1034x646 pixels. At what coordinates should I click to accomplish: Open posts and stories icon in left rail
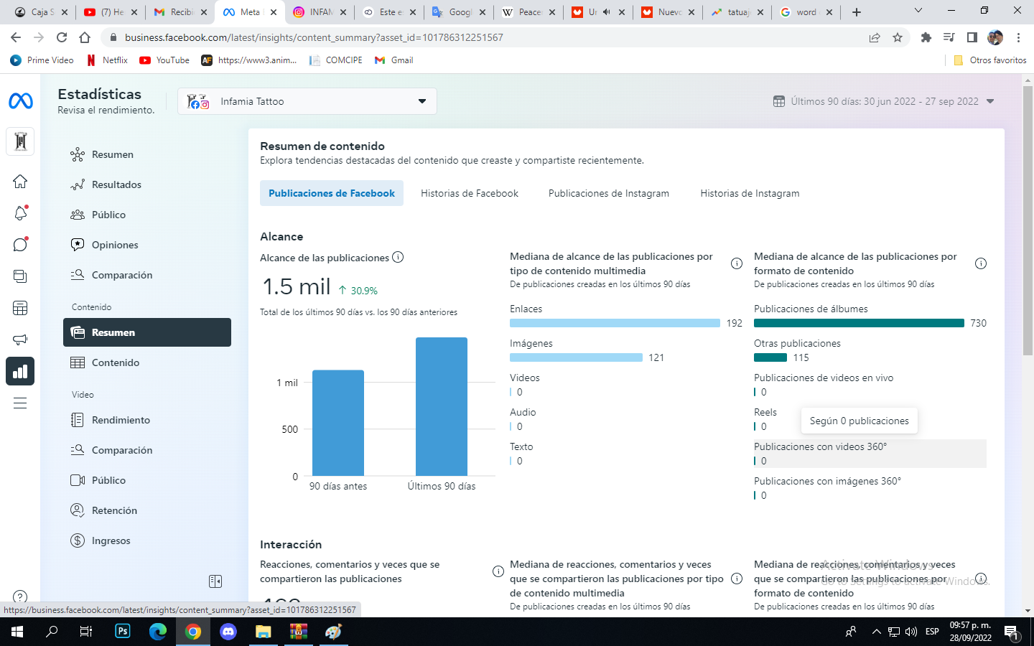click(x=20, y=276)
